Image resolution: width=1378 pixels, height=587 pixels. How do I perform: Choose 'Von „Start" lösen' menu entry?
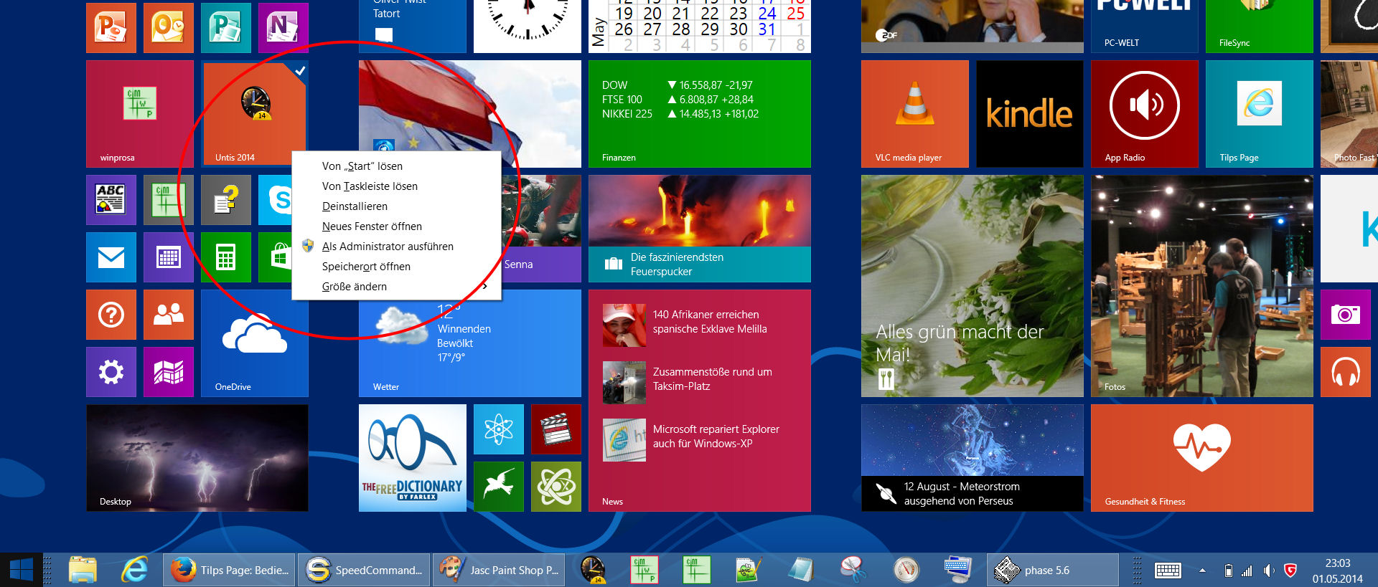(362, 166)
